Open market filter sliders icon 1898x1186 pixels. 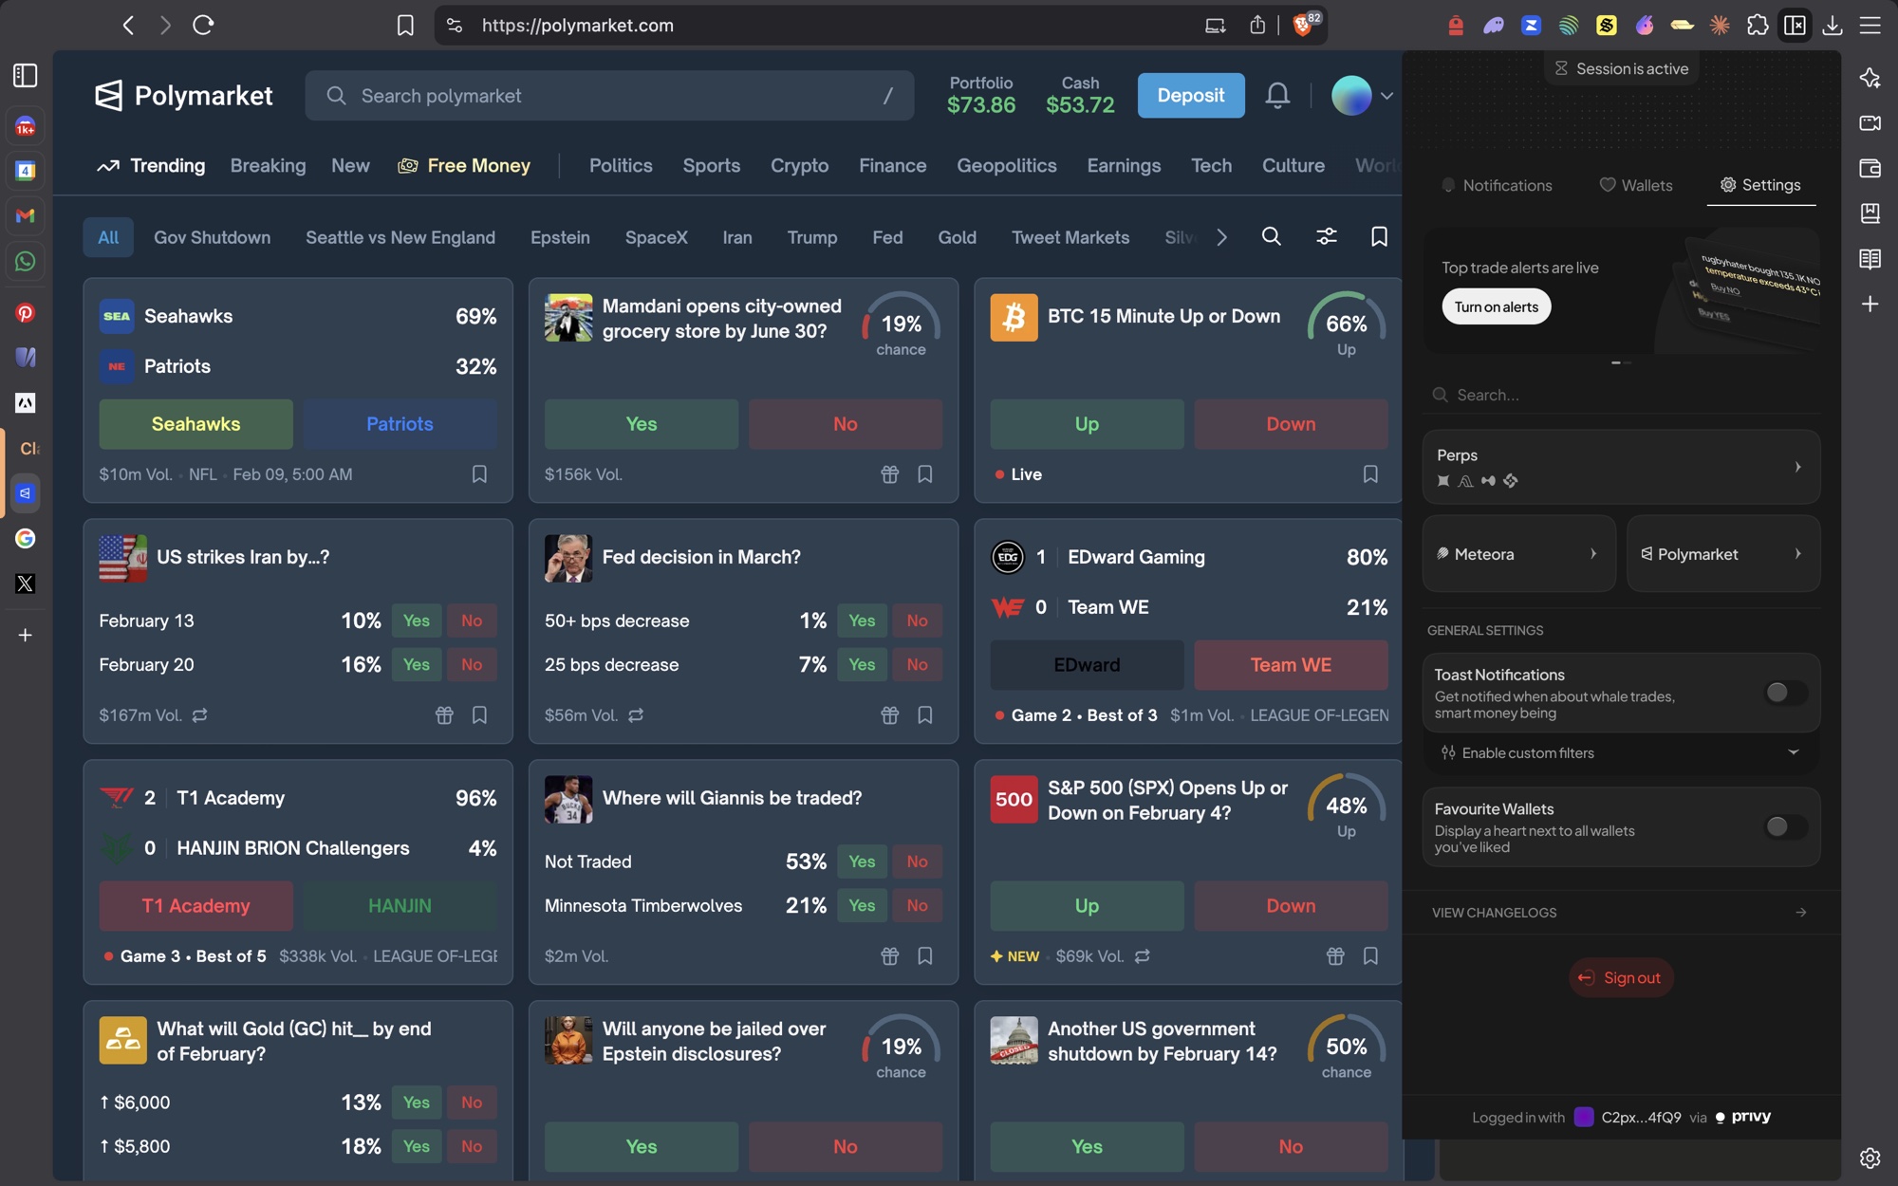tap(1327, 236)
